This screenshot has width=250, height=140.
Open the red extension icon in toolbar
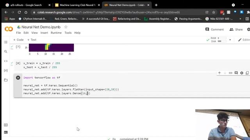[x=222, y=12]
